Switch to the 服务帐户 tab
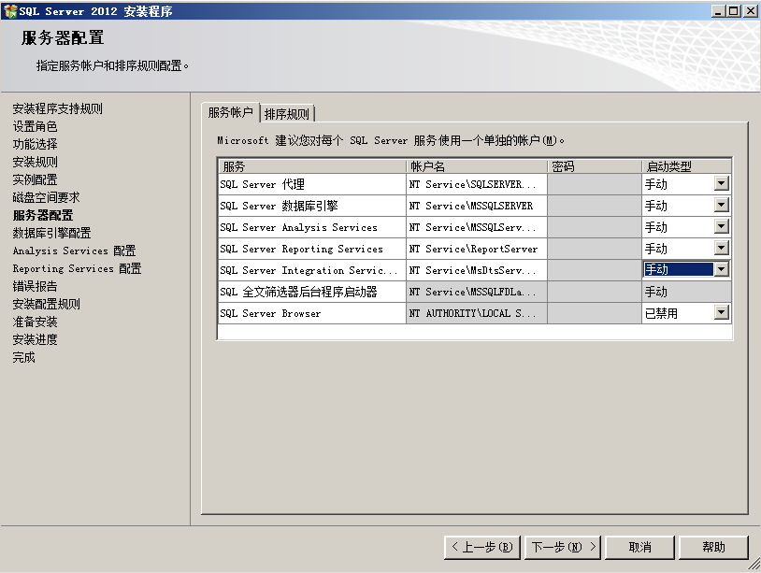Viewport: 761px width, 573px height. click(x=231, y=112)
